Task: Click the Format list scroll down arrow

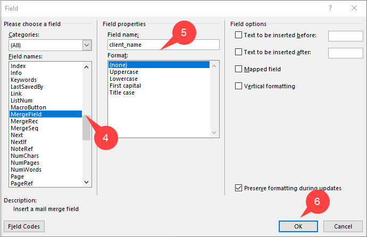Action: point(214,132)
